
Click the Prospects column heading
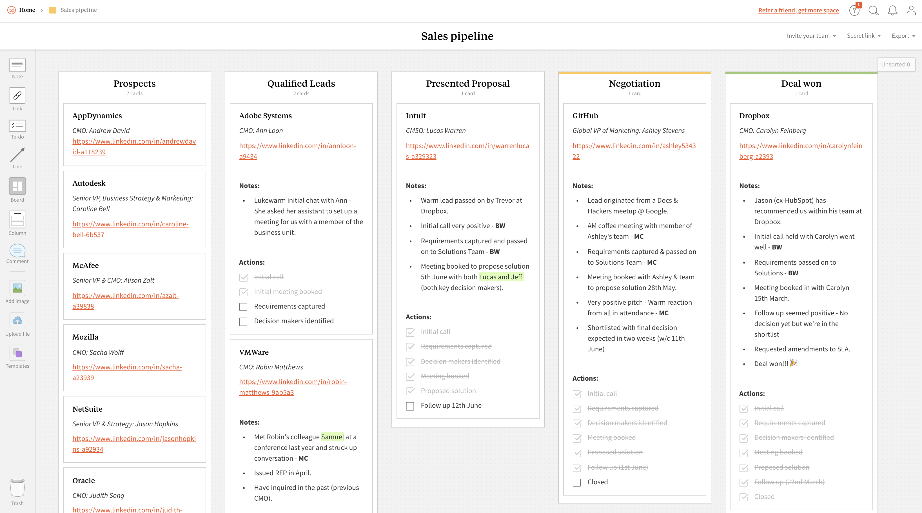point(134,83)
